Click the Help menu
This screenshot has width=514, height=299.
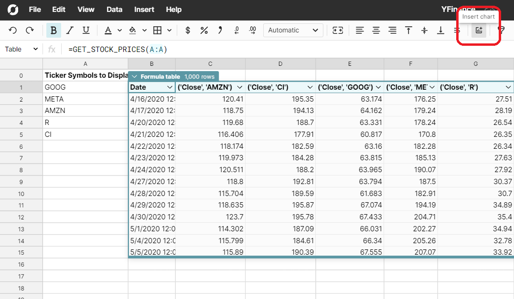pos(173,9)
